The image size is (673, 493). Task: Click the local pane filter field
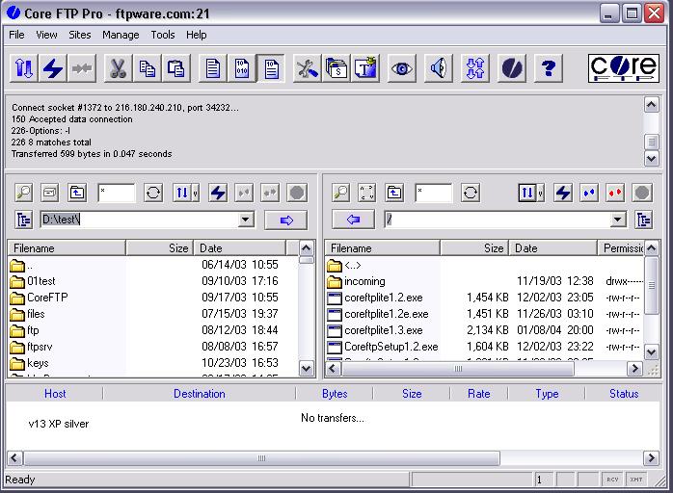point(117,193)
